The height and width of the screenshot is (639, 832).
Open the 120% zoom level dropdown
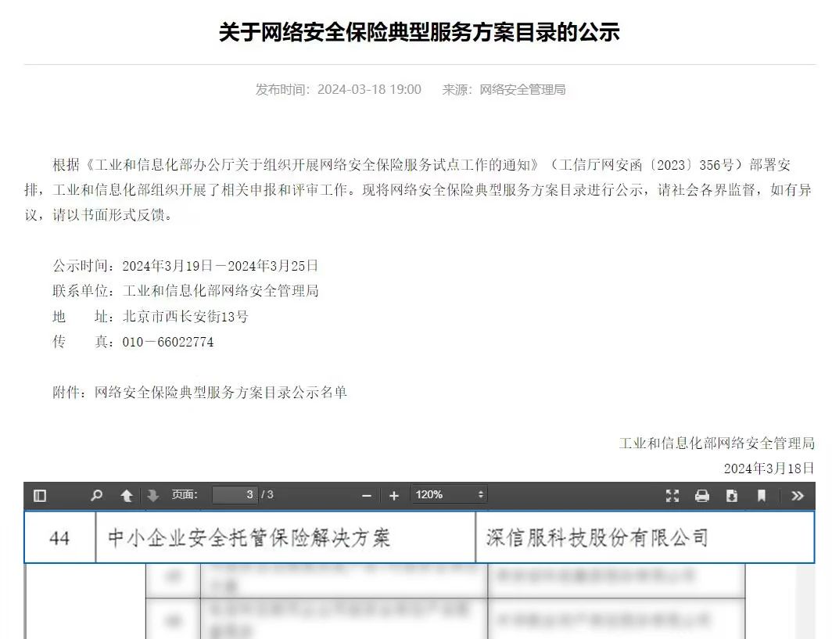click(x=450, y=495)
